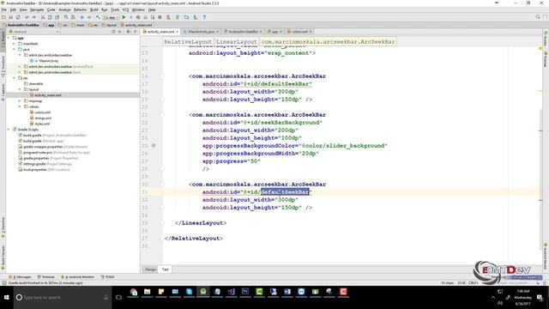
Task: Click the Undo arrow toolbar icon
Action: (x=27, y=17)
